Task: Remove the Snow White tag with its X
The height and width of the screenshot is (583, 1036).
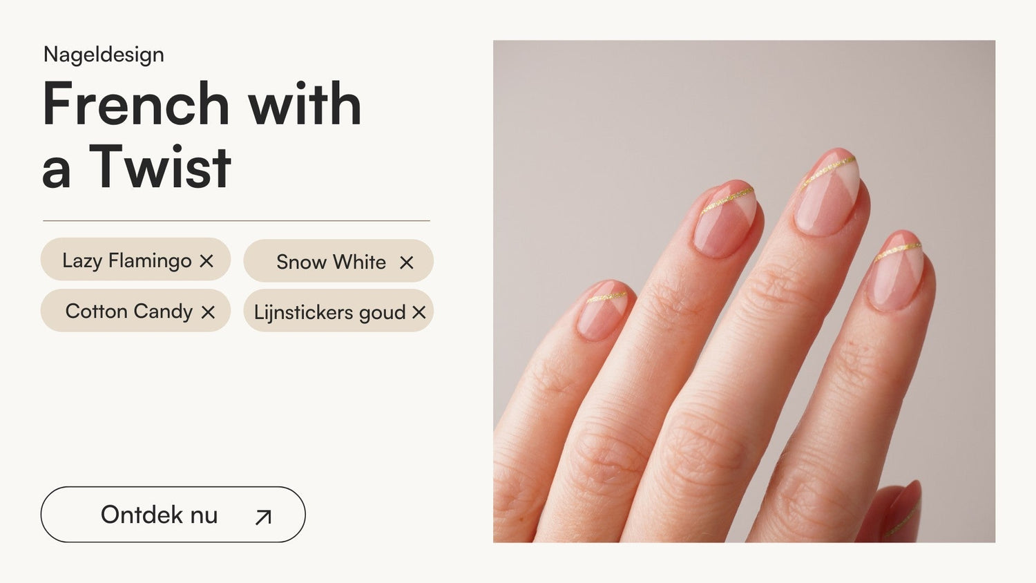Action: pos(407,262)
